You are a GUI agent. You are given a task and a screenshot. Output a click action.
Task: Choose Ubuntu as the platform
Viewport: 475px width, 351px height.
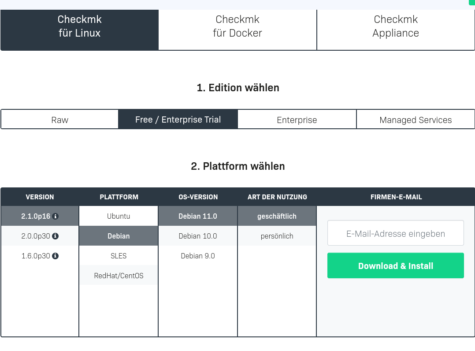(119, 217)
